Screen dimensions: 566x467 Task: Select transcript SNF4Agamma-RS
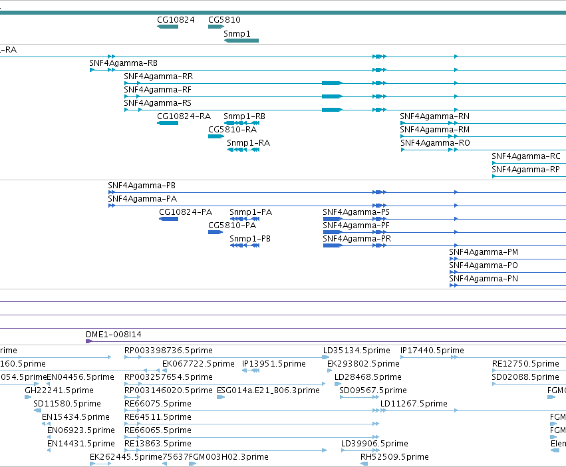click(x=158, y=103)
